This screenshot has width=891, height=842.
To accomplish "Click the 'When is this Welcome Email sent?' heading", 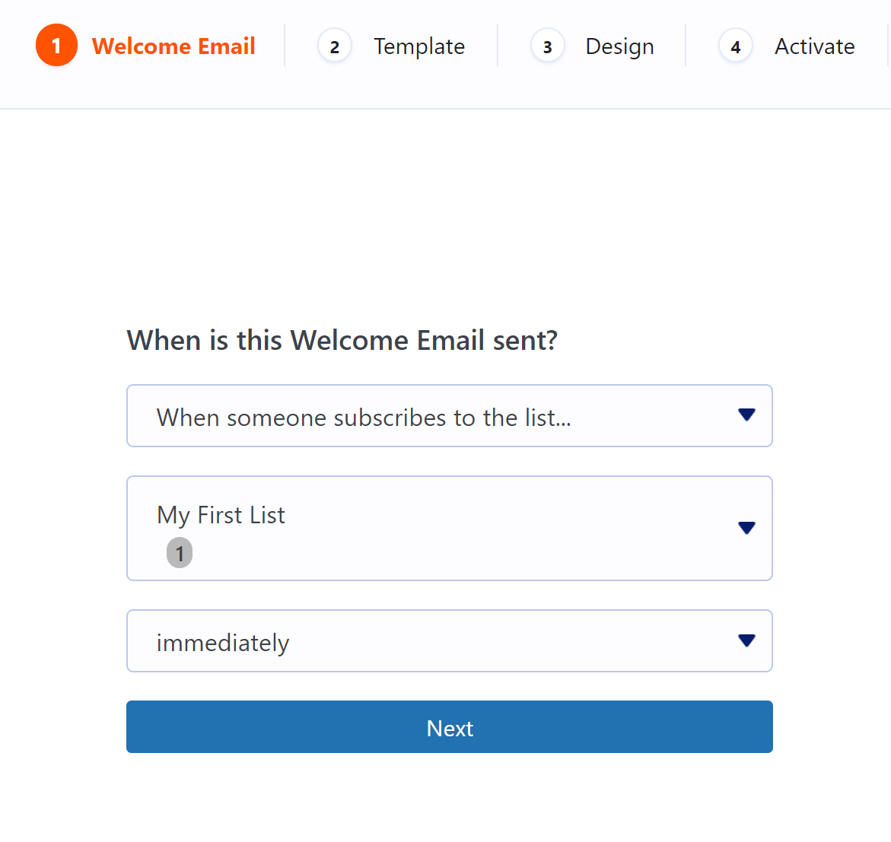I will coord(342,340).
